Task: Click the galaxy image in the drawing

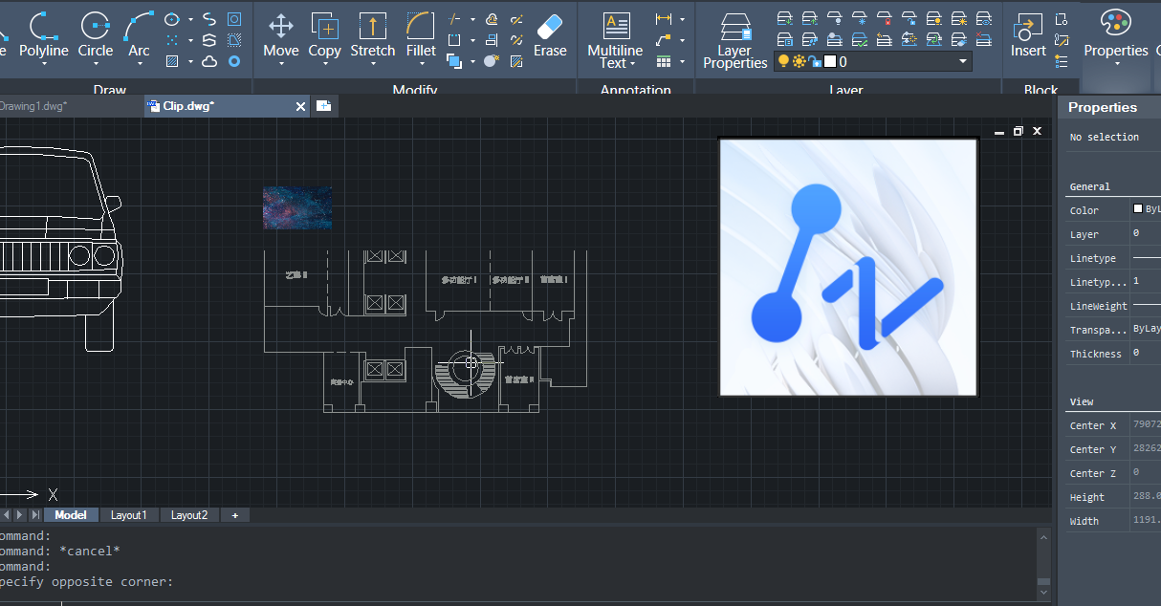Action: [x=297, y=207]
